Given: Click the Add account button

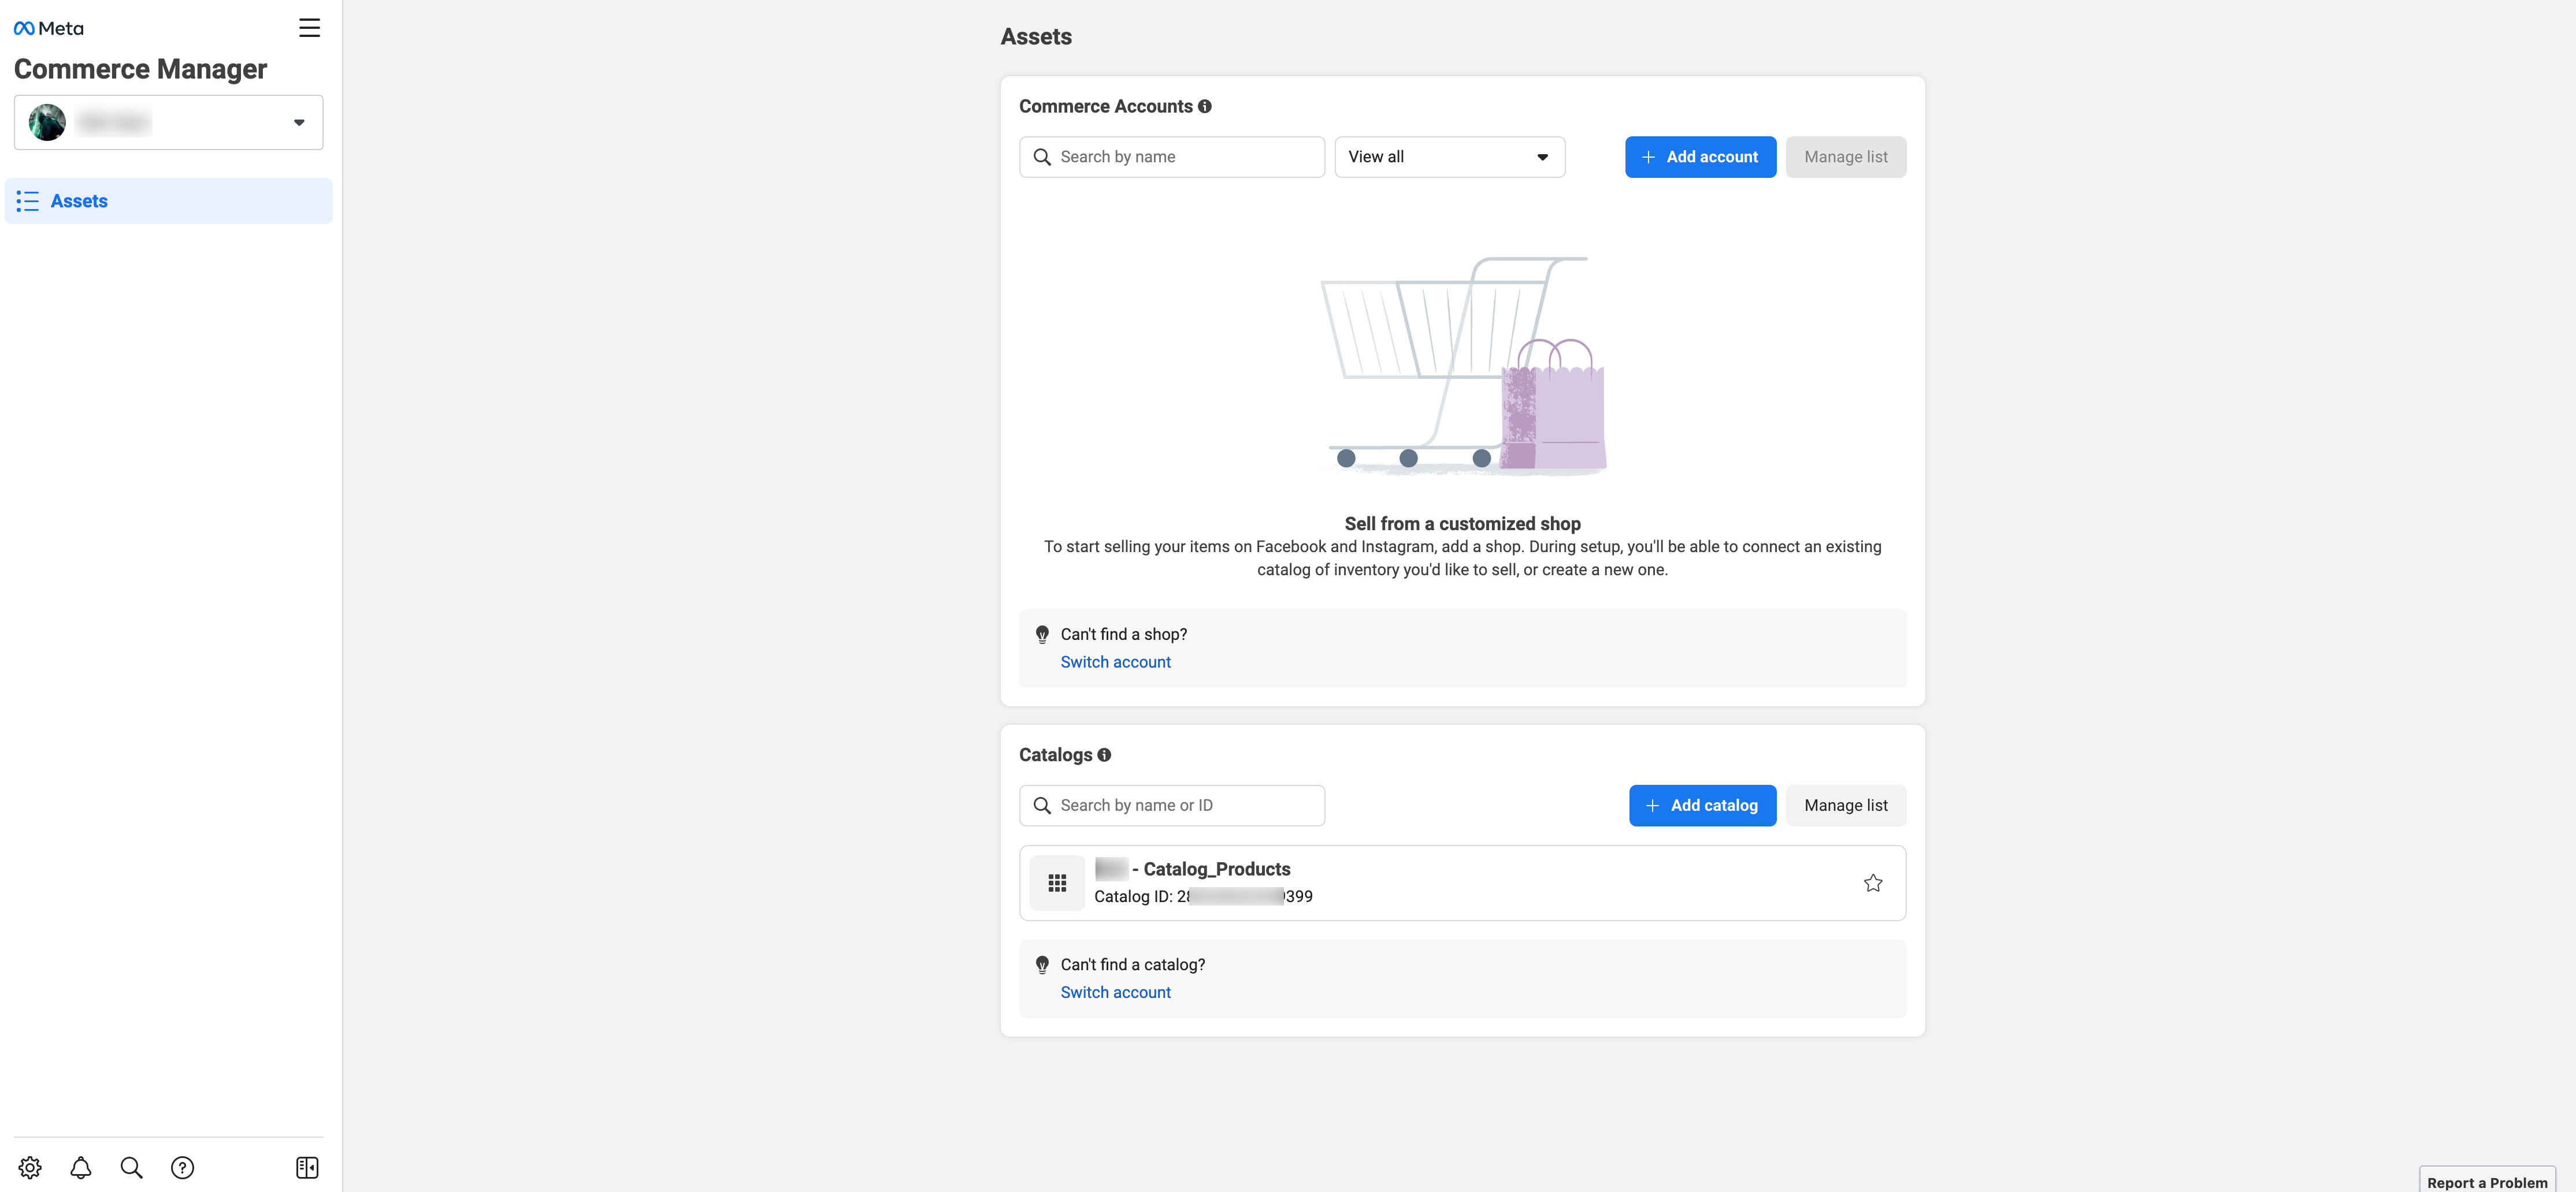Looking at the screenshot, I should (x=1700, y=157).
